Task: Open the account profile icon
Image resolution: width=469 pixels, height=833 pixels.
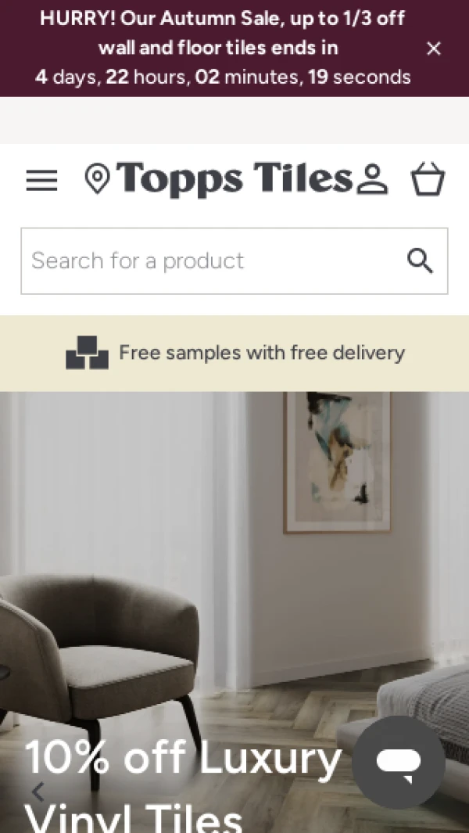Action: (372, 180)
